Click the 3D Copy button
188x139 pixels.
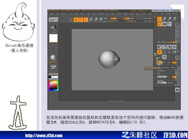click(162, 77)
